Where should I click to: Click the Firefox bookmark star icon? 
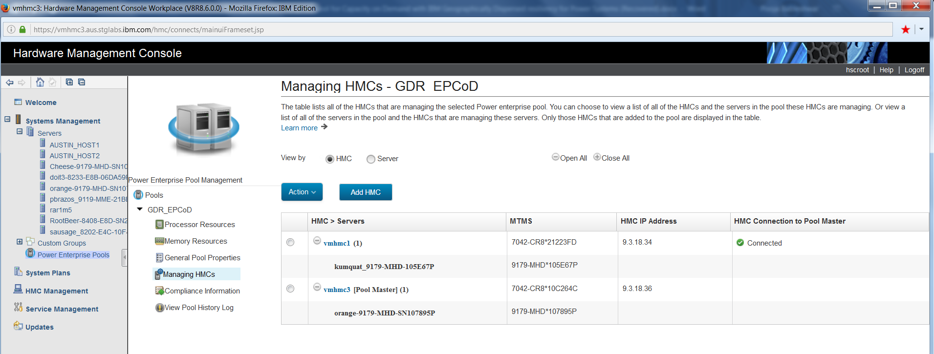tap(905, 29)
